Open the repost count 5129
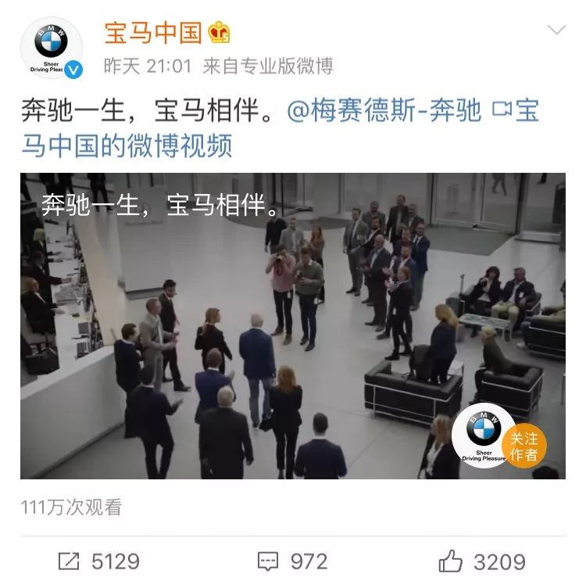 pyautogui.click(x=116, y=561)
